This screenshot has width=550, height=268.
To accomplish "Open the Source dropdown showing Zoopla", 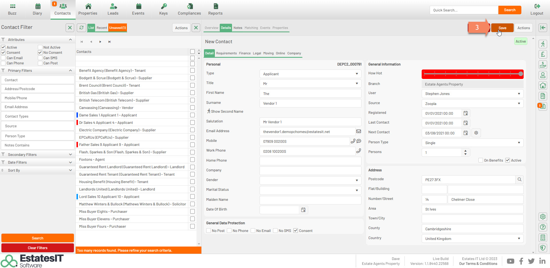I will [x=472, y=104].
